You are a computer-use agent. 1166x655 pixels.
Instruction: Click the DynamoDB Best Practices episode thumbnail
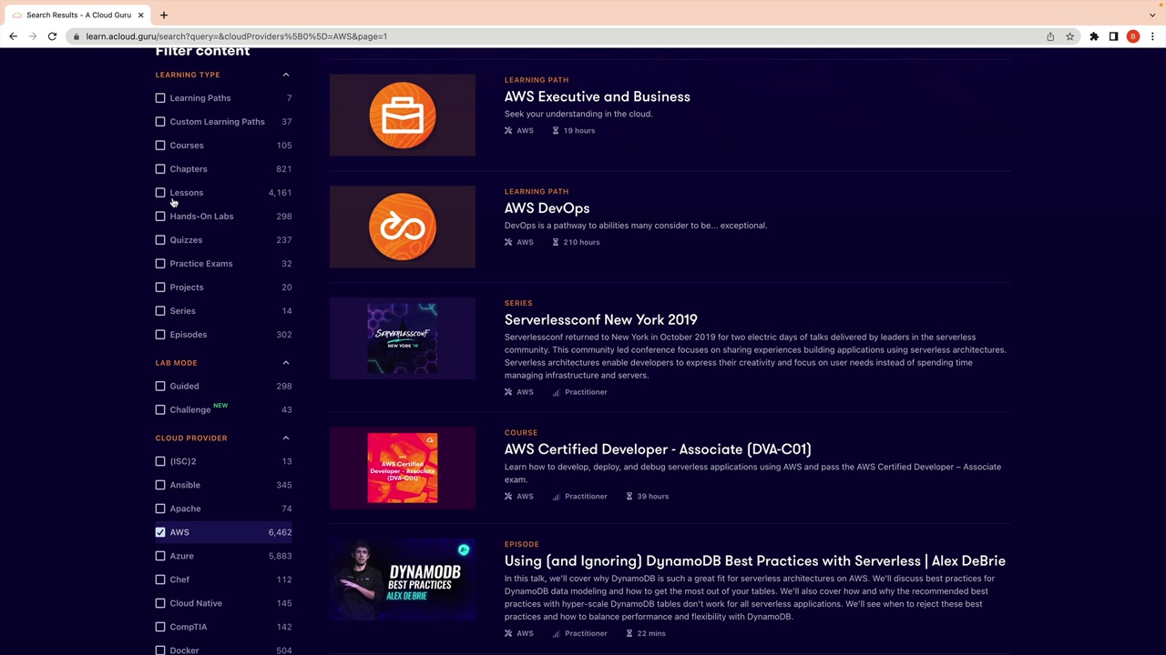(x=403, y=579)
